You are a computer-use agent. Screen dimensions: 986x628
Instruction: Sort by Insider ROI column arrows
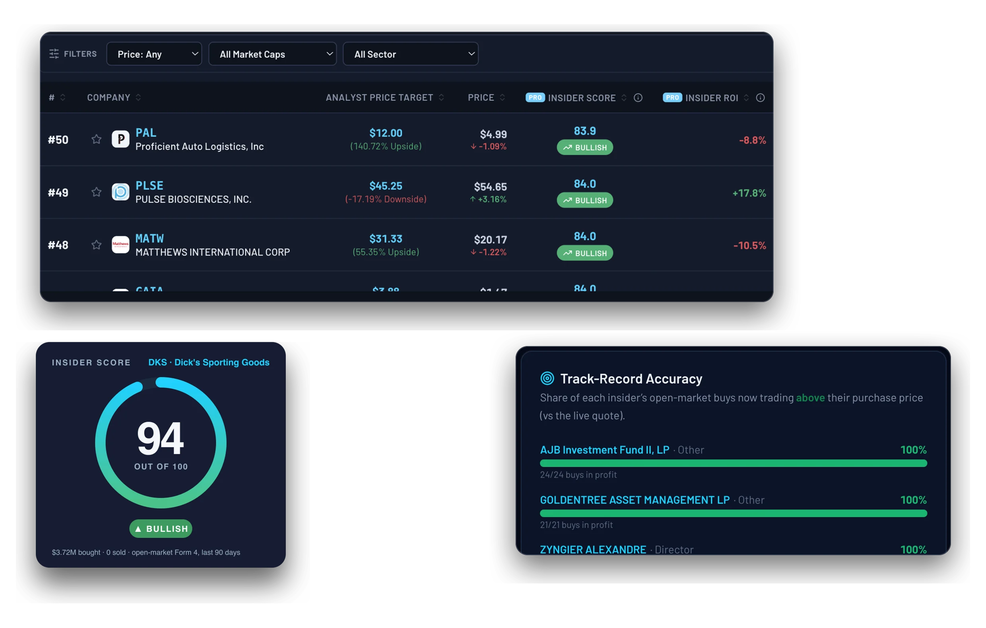pyautogui.click(x=747, y=98)
